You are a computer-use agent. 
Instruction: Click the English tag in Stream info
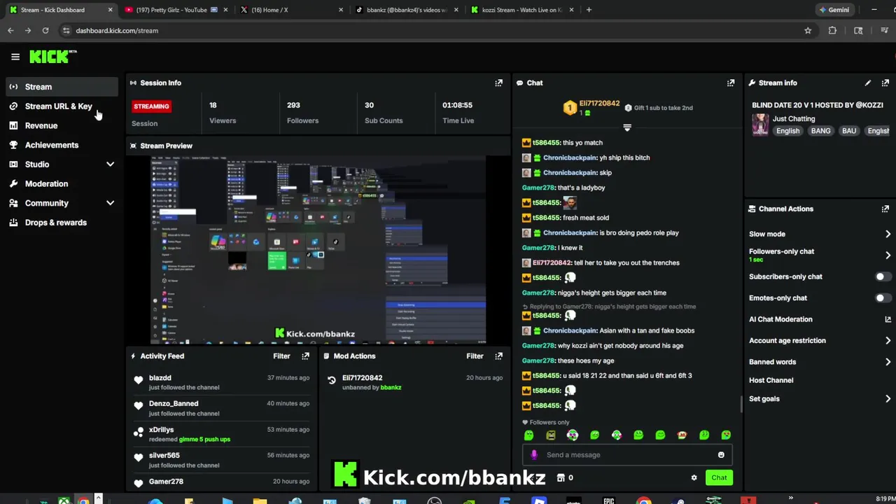pos(787,131)
